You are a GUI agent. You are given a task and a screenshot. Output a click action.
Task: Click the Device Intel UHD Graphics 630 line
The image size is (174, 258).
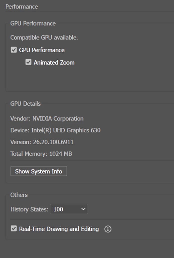(55, 130)
